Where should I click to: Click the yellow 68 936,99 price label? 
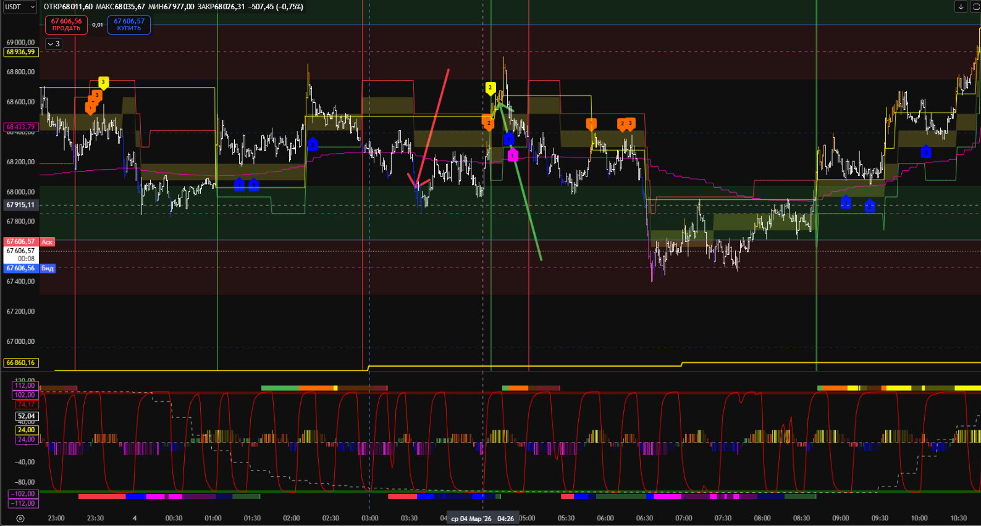click(x=20, y=52)
